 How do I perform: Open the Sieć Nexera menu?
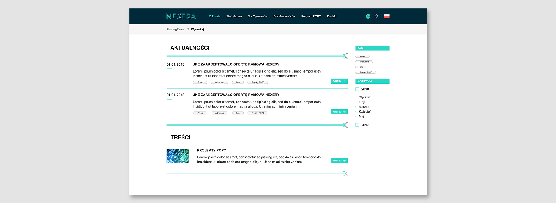234,16
